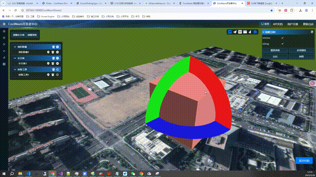This screenshot has width=316, height=177.
Task: Click the blue 显示代码 button
Action: click(x=304, y=161)
